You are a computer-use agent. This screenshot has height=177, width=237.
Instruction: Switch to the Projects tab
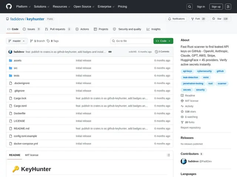click(x=101, y=29)
